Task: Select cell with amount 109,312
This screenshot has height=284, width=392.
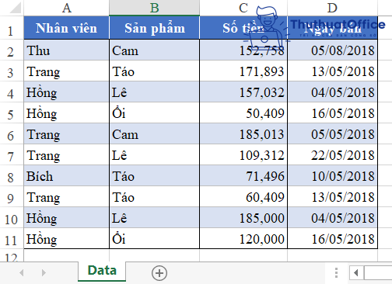Action: pos(243,155)
